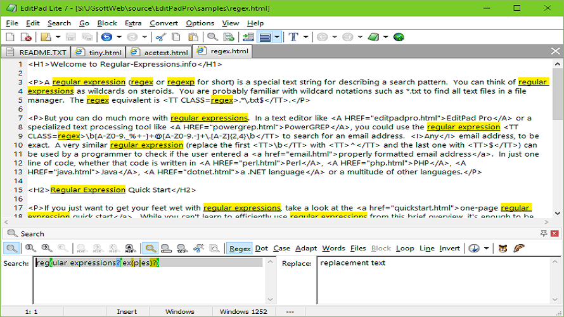Expand the Open file dropdown arrow
This screenshot has width=564, height=317.
pos(57,37)
